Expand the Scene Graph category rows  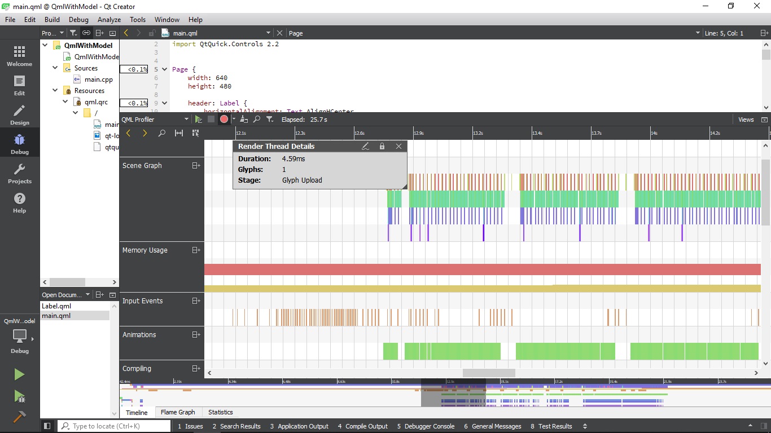point(196,166)
